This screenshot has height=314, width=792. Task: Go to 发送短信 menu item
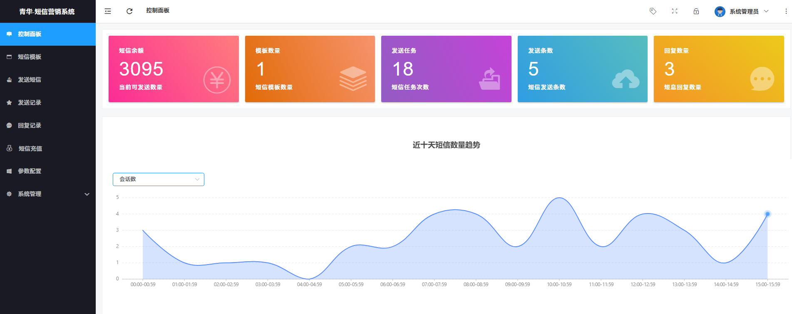(30, 80)
